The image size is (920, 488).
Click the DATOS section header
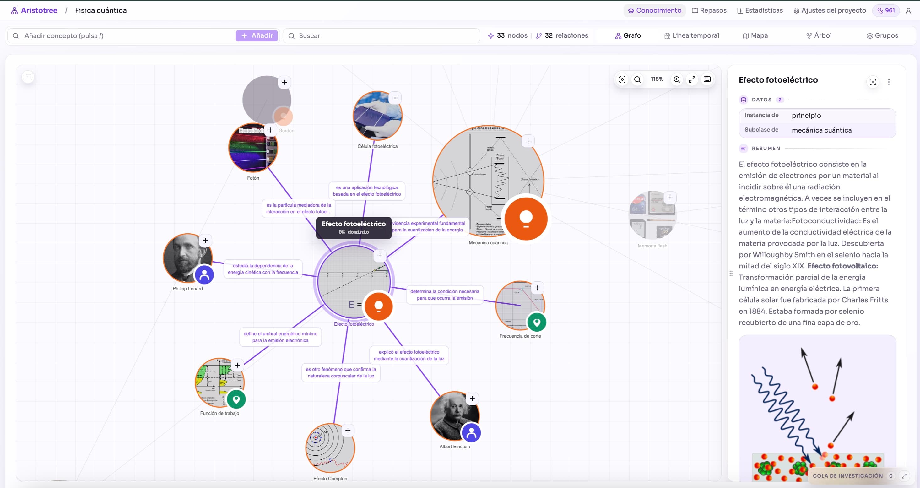761,100
